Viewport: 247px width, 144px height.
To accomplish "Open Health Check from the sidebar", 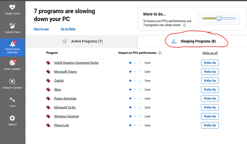I will coord(12,10).
